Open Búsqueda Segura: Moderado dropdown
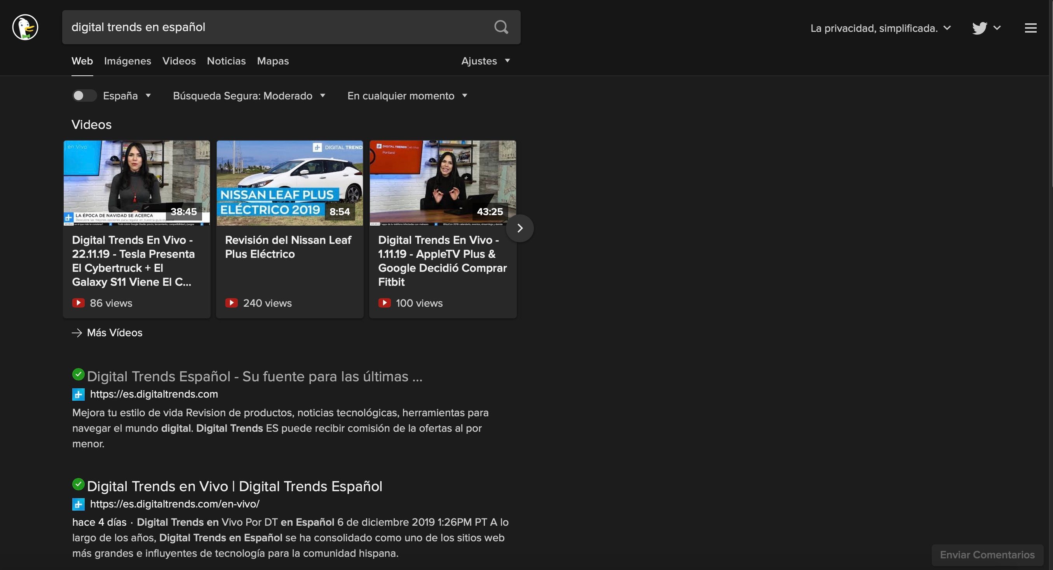 (x=249, y=96)
